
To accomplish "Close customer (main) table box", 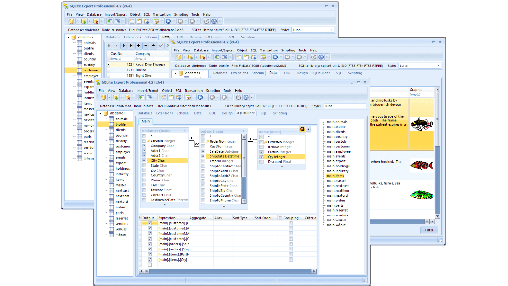I will coord(184,131).
